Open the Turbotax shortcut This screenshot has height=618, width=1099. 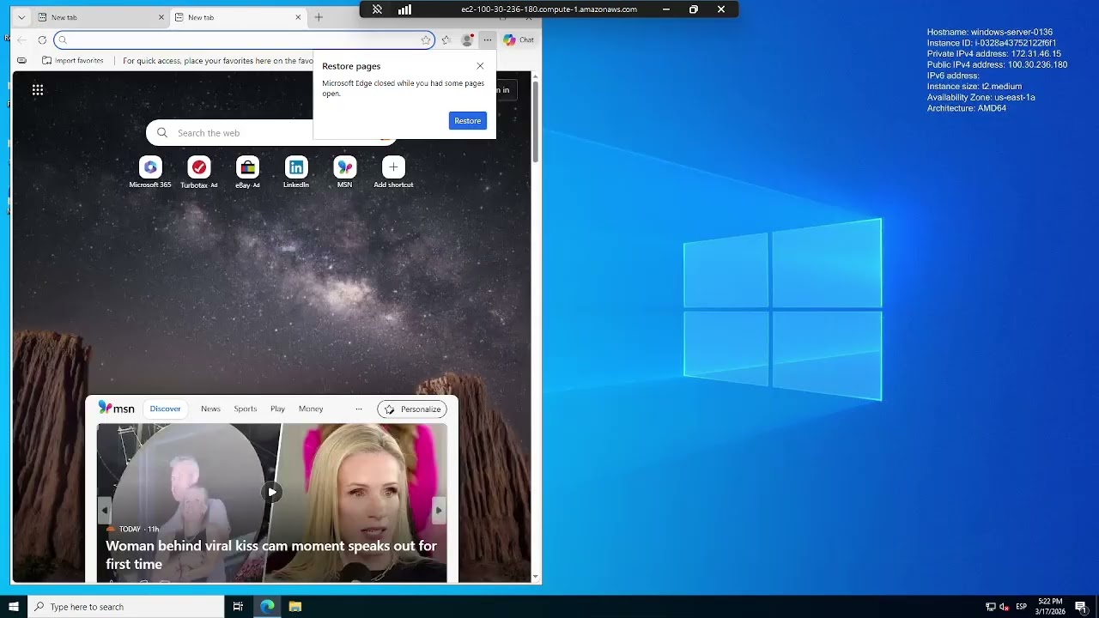pos(198,172)
